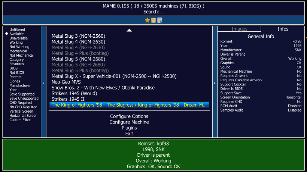
Task: Select Metal Slug 5 (NGH-2680)
Action: pos(78,65)
